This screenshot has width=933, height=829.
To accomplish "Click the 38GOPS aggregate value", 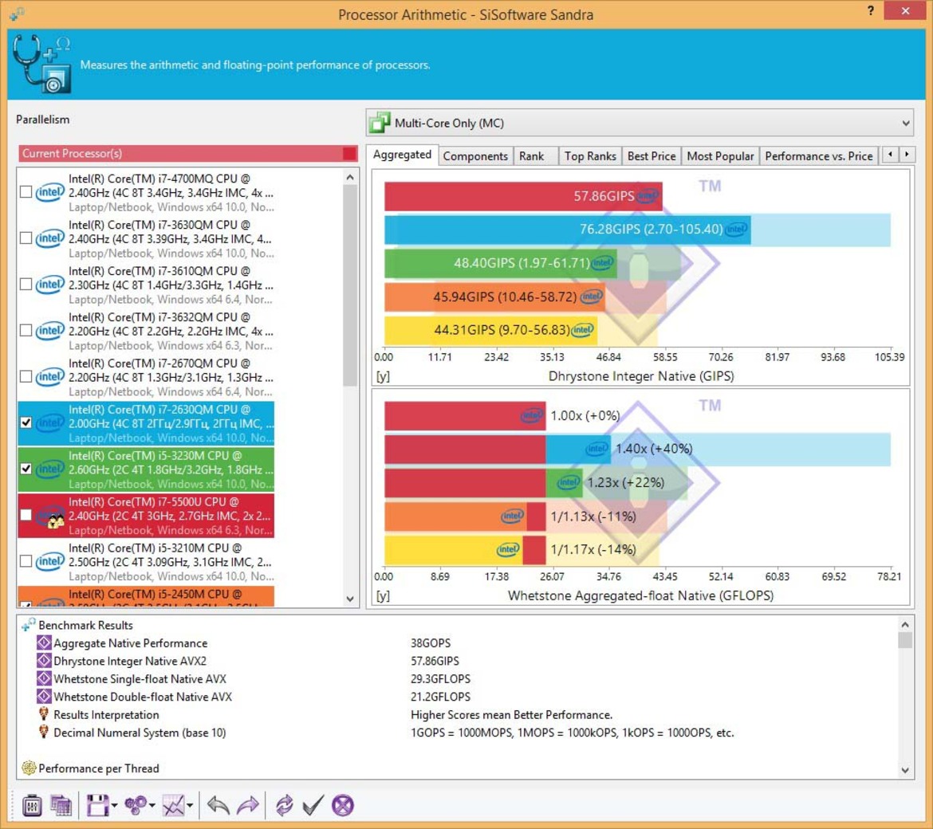I will (431, 642).
